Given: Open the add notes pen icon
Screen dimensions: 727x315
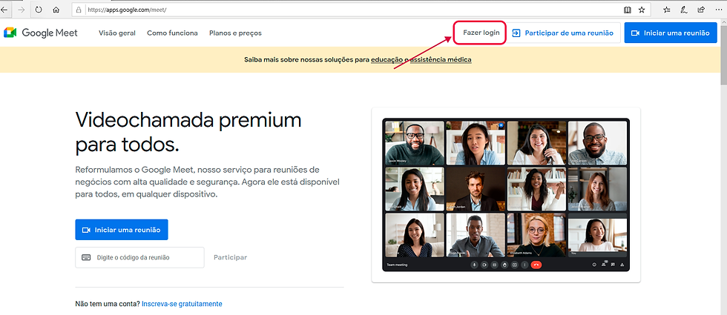Looking at the screenshot, I should (683, 9).
